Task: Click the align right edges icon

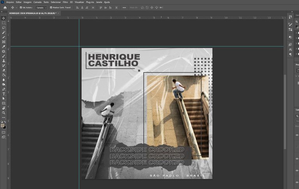Action: pos(87,8)
